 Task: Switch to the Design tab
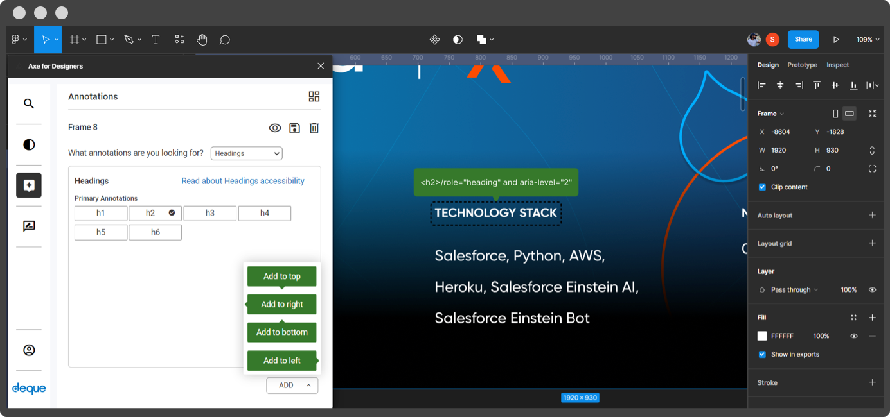coord(768,65)
